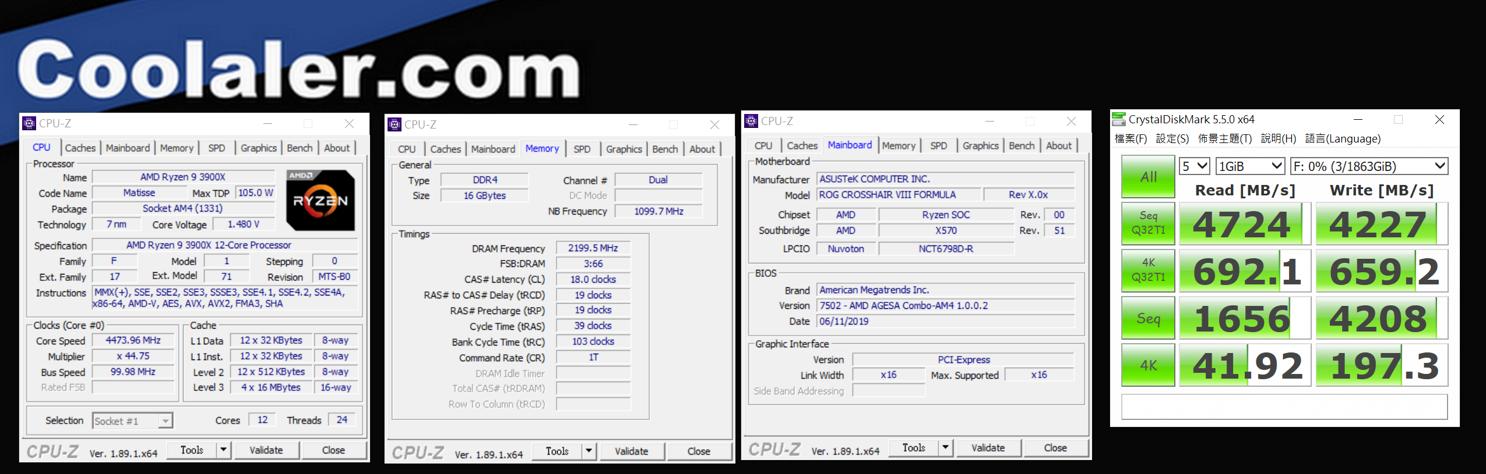Select Caches tab in the Mainboard CPU-Z window
Image resolution: width=1486 pixels, height=474 pixels.
[802, 145]
